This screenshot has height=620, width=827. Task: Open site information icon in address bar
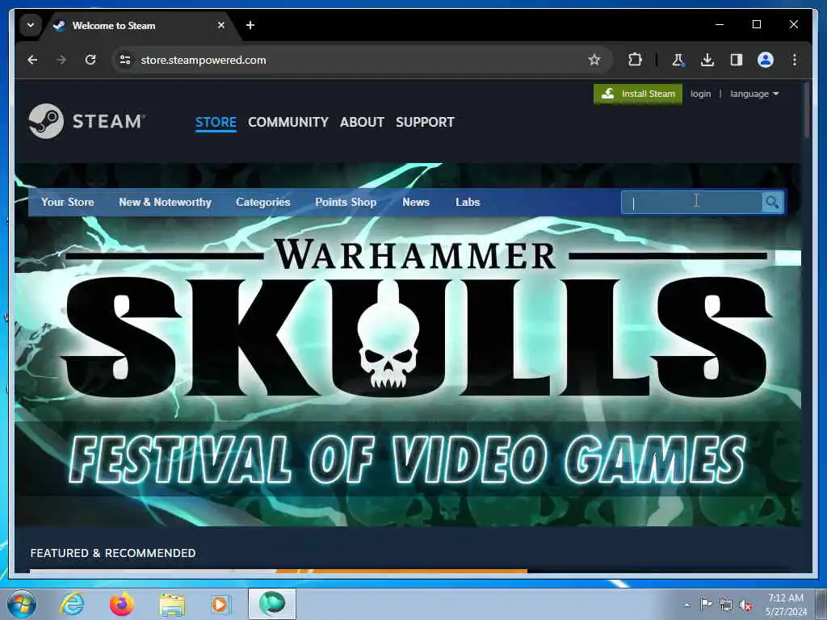point(125,60)
